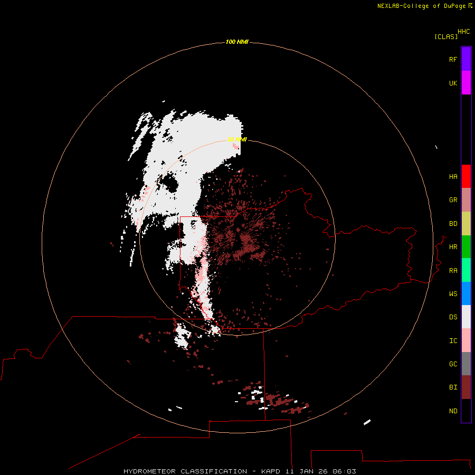
Task: Click the ND black legend swatch
Action: pos(466,411)
